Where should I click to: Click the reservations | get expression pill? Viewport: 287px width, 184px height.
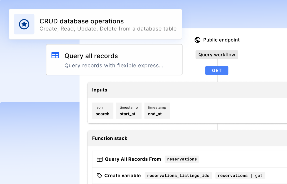pyautogui.click(x=240, y=175)
